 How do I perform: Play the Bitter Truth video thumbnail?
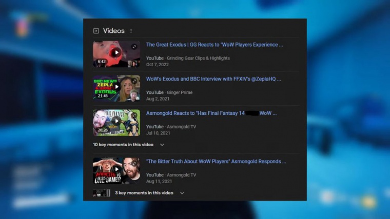click(x=116, y=169)
